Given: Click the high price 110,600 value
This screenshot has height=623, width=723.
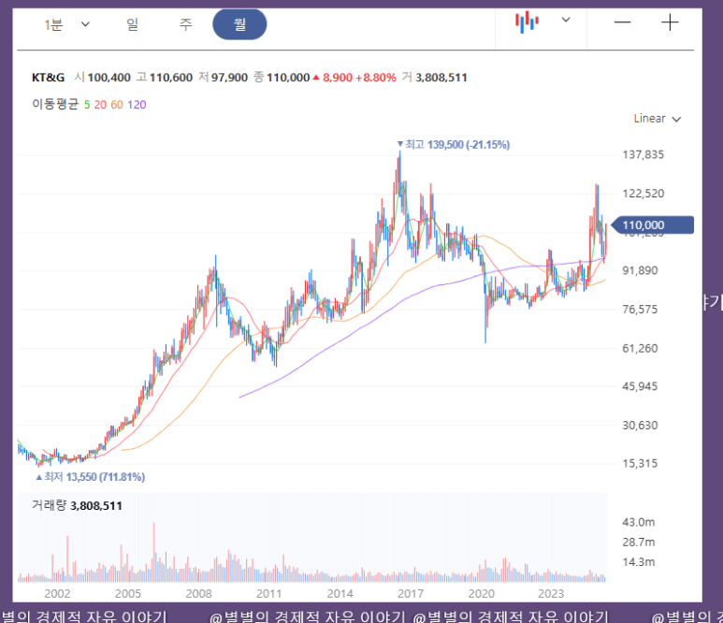Looking at the screenshot, I should point(171,78).
